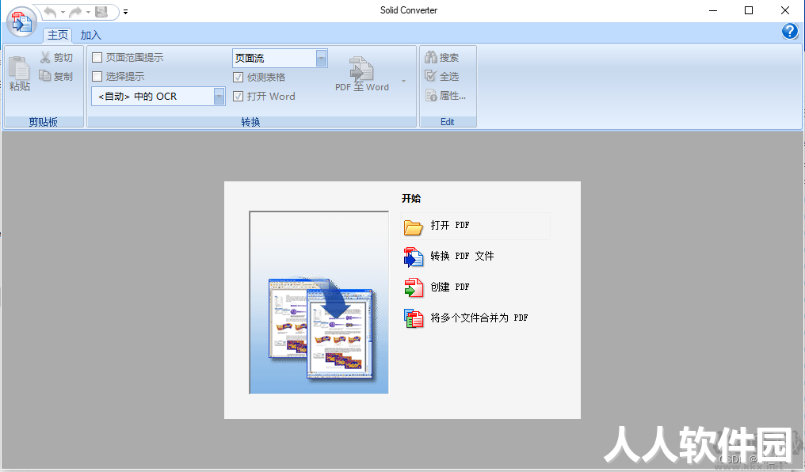805x472 pixels.
Task: Click the Edit group label
Action: 447,122
